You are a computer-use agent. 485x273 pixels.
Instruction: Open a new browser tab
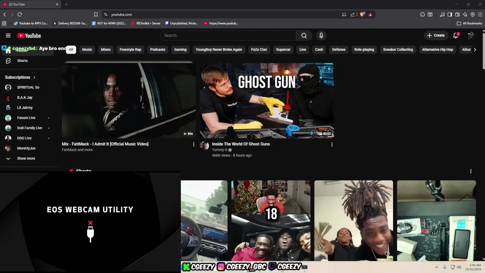point(66,4)
